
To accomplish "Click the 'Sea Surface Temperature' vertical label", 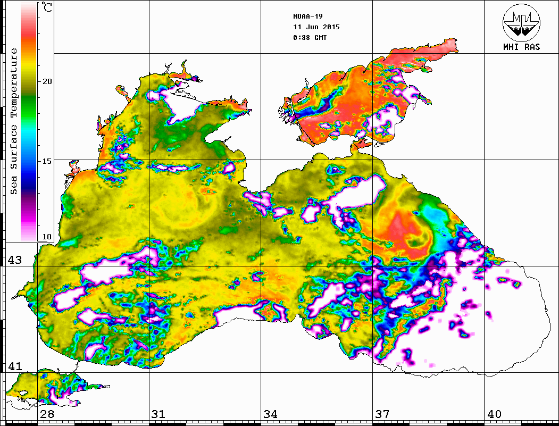I will pos(13,121).
